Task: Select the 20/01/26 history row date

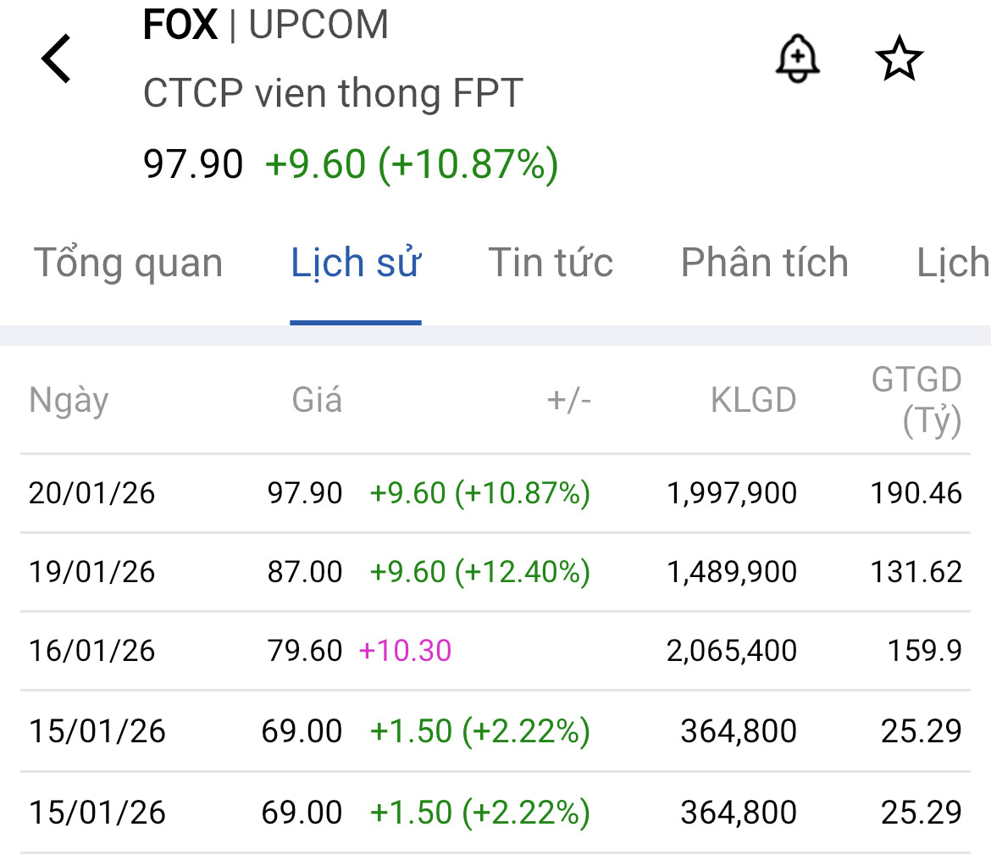Action: [92, 493]
